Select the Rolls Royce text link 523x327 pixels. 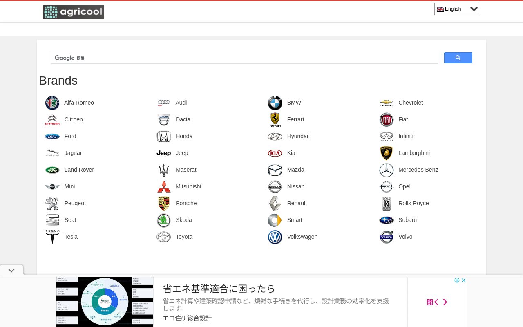point(413,203)
